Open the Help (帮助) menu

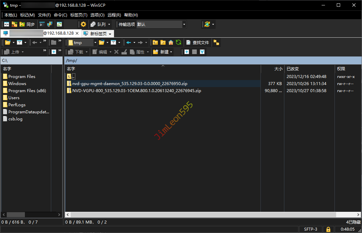[131, 15]
